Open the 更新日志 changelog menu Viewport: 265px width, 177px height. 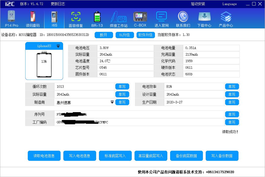tap(58, 4)
